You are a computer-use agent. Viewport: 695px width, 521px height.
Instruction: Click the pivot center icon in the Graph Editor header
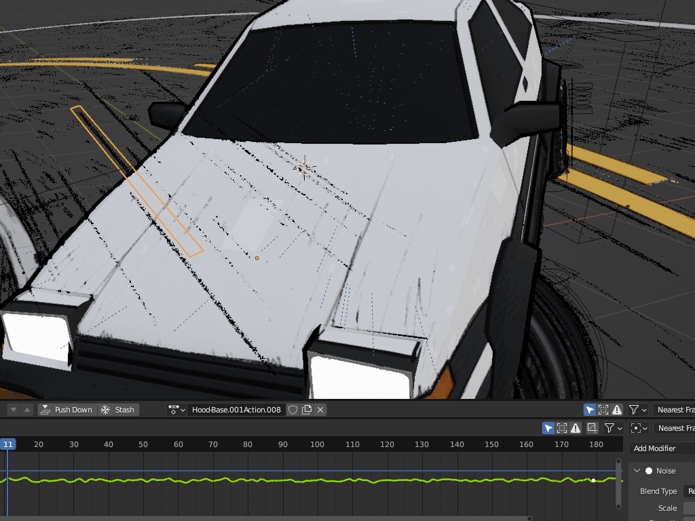pyautogui.click(x=636, y=428)
